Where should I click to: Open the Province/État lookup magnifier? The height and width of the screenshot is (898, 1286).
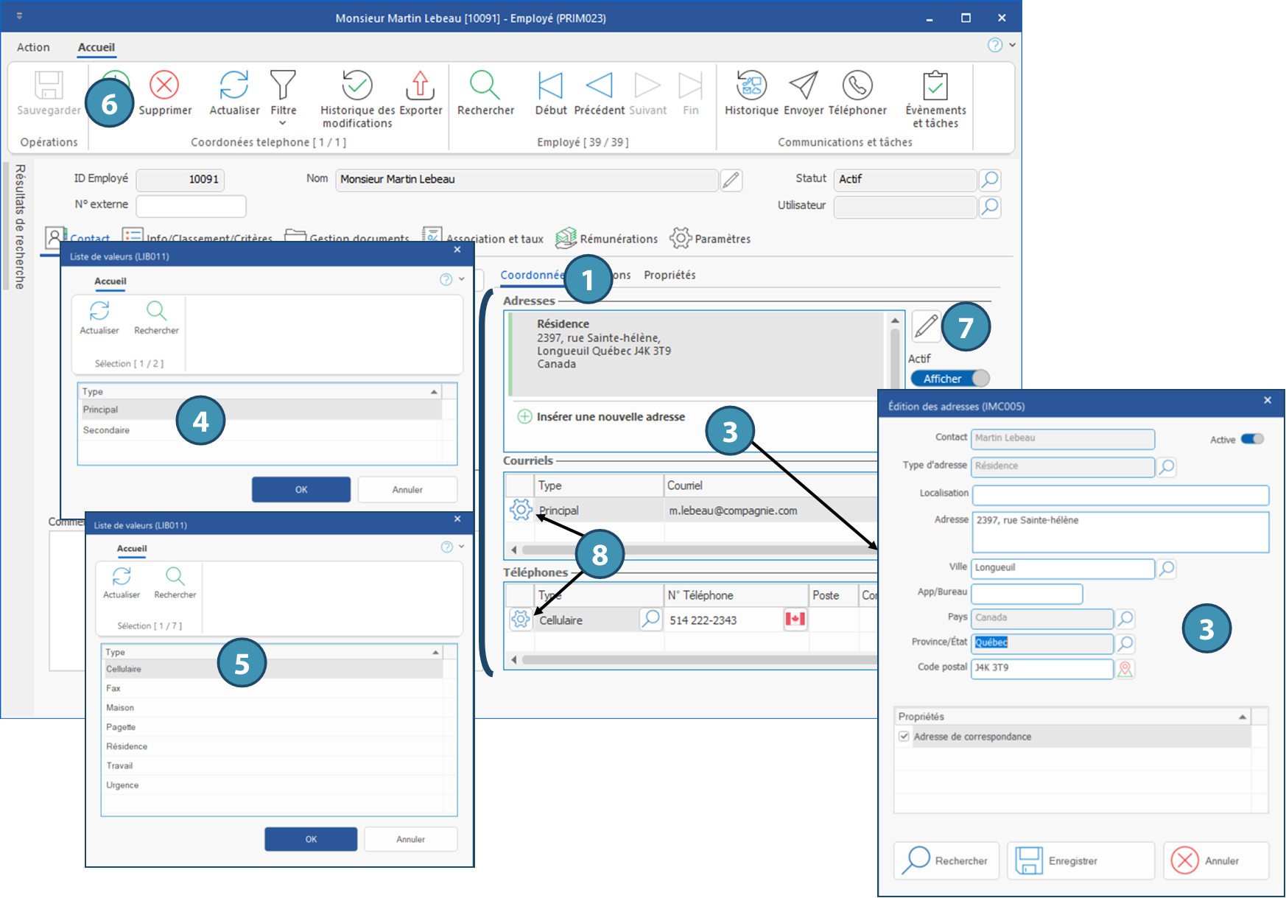(1125, 643)
